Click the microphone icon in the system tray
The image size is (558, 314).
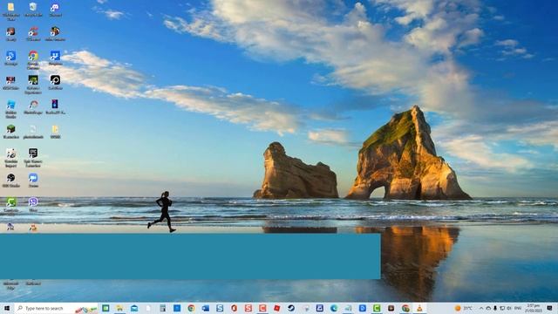pos(495,308)
